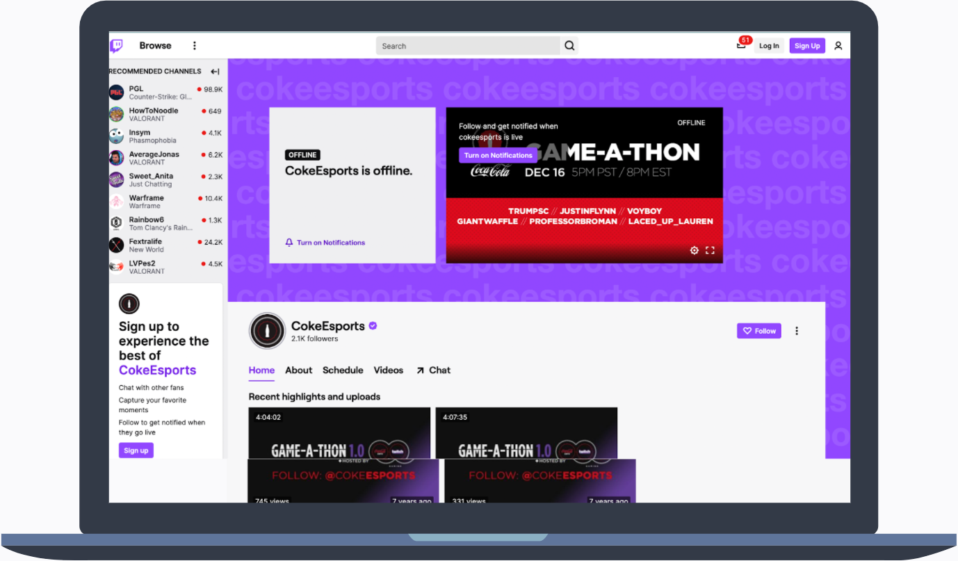Click the Recommended Channels heading
Viewport: 958px width, 561px height.
155,72
